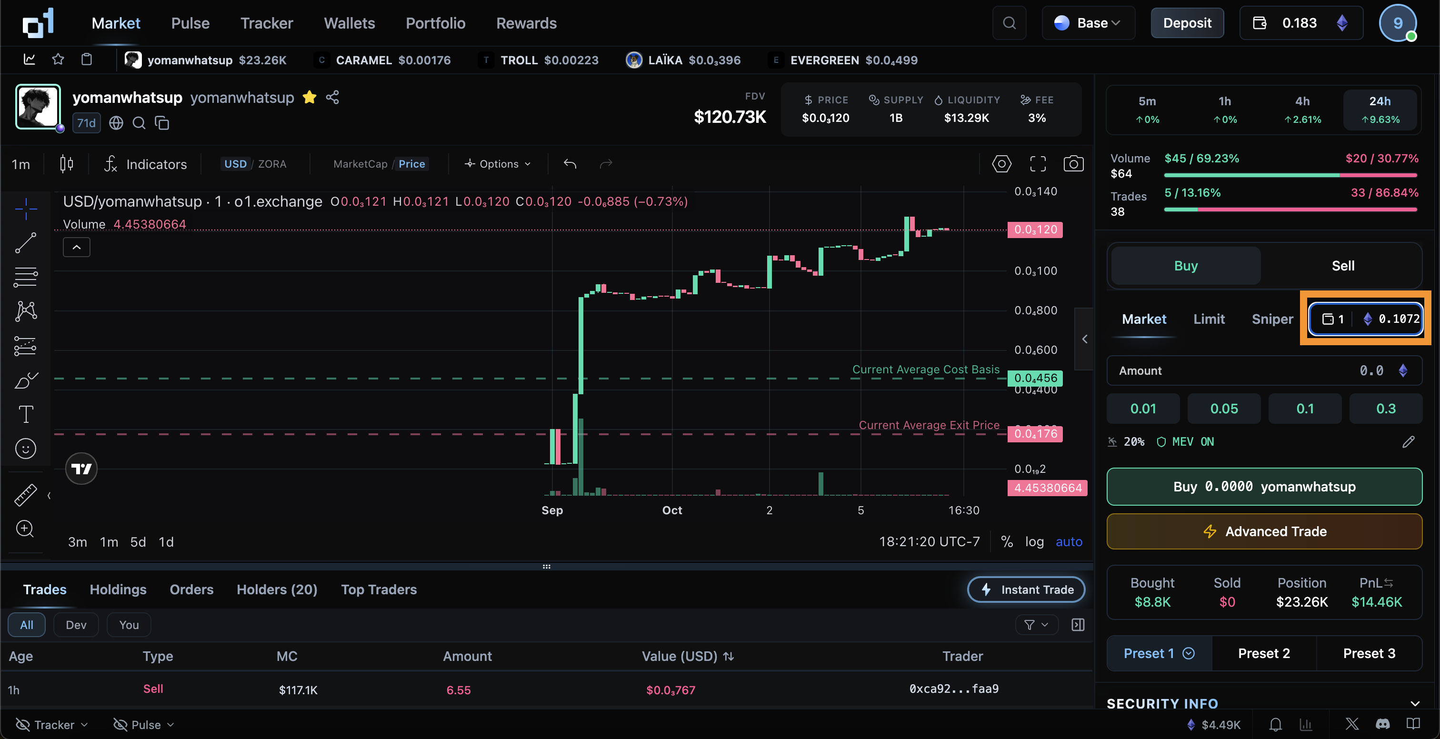The width and height of the screenshot is (1440, 739).
Task: Switch chart display to MarketCap
Action: pyautogui.click(x=360, y=164)
